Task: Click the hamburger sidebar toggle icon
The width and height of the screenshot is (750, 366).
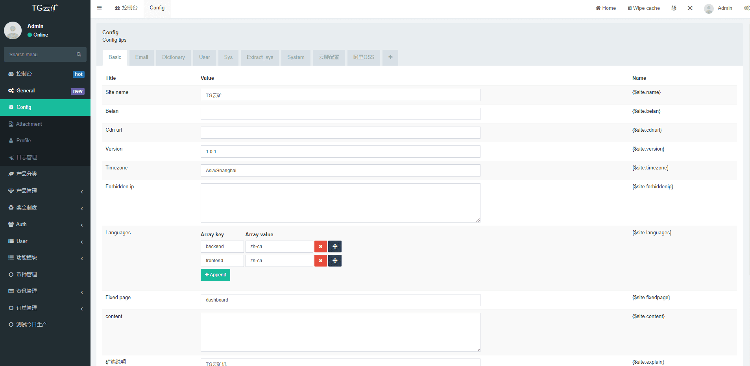Action: click(x=100, y=8)
